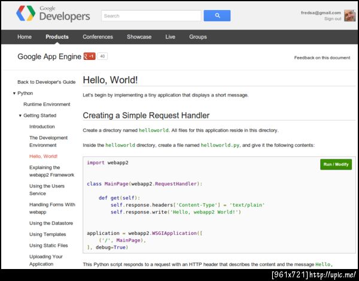Collapse the Getting Started section
Viewport: 359px width, 281px height.
coord(20,116)
